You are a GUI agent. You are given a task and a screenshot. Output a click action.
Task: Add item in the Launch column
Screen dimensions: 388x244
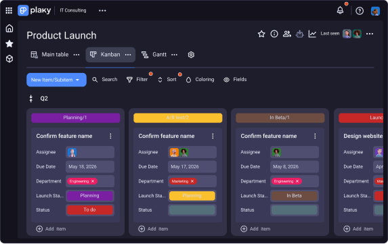point(358,229)
